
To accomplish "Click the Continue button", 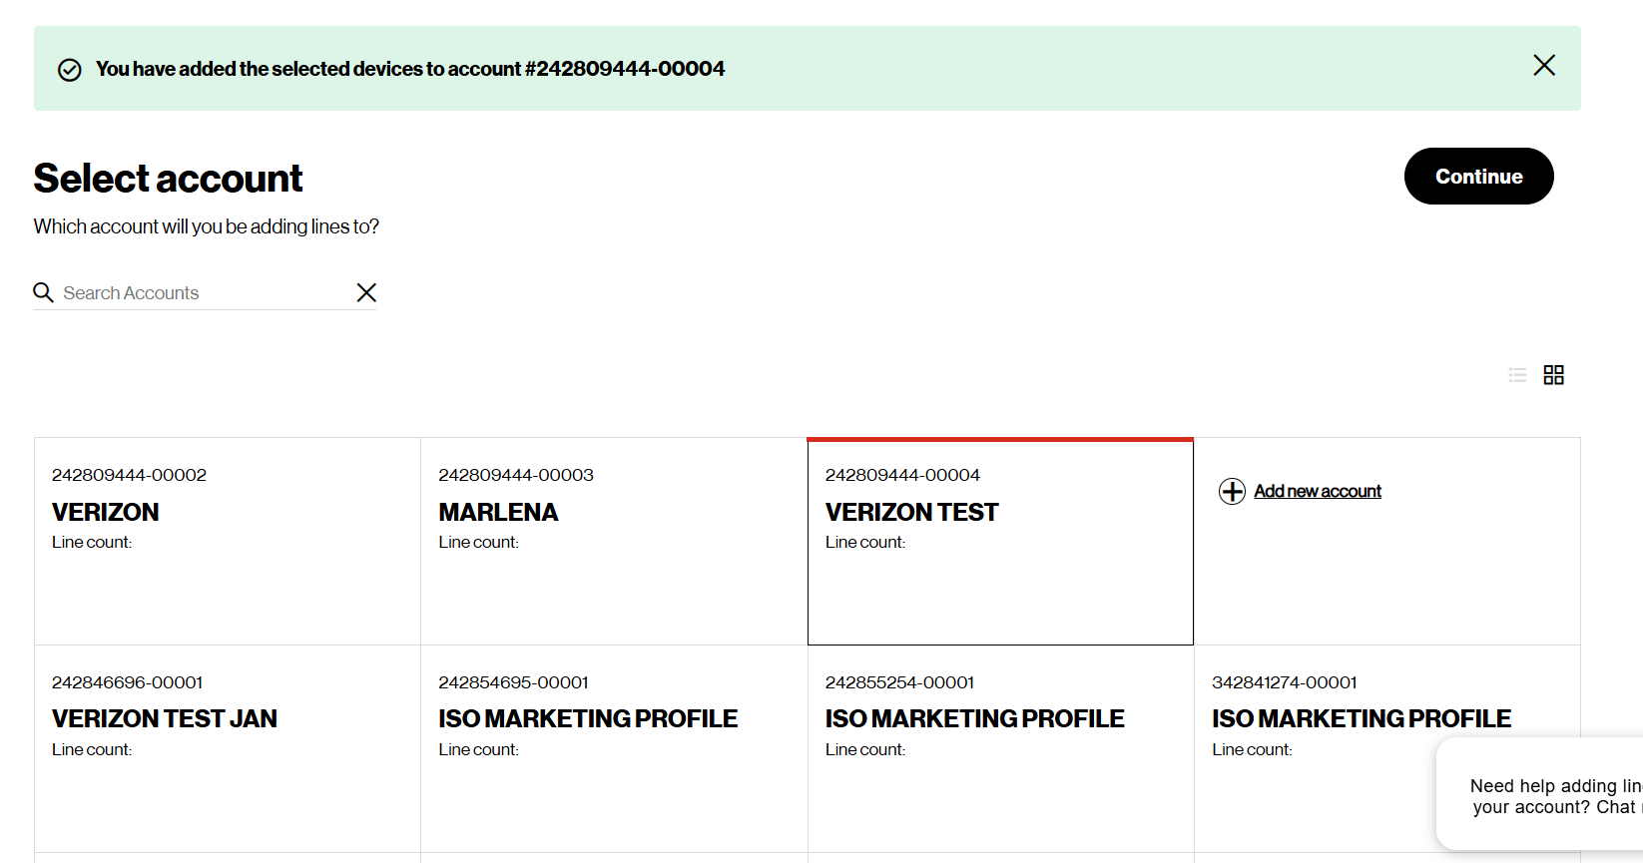I will (1478, 177).
